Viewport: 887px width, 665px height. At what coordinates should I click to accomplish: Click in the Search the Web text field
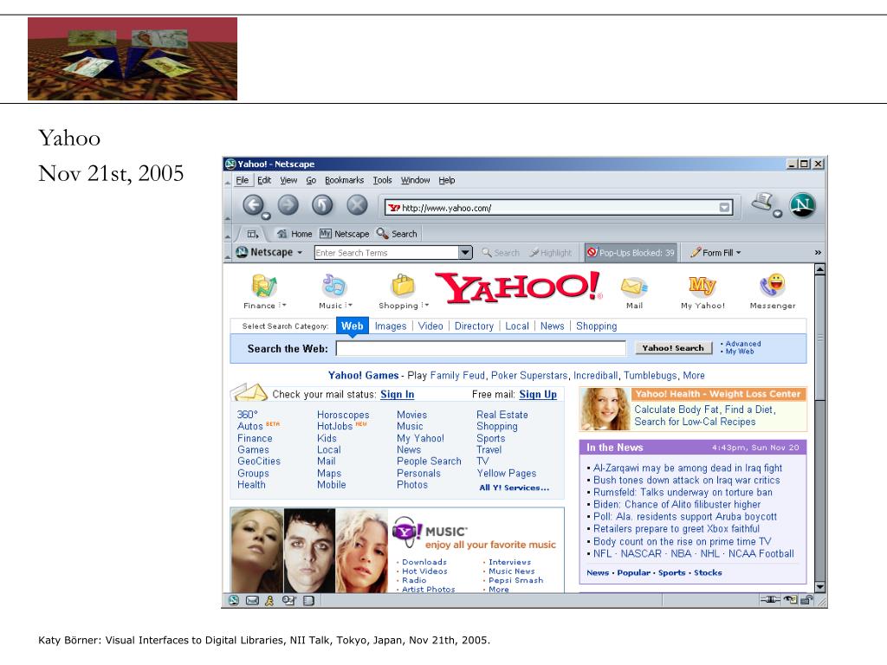click(481, 348)
